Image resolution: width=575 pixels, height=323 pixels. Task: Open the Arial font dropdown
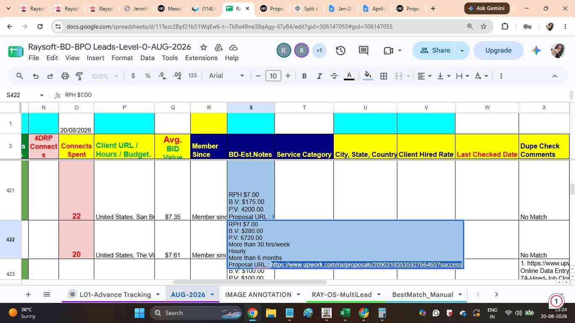click(226, 76)
